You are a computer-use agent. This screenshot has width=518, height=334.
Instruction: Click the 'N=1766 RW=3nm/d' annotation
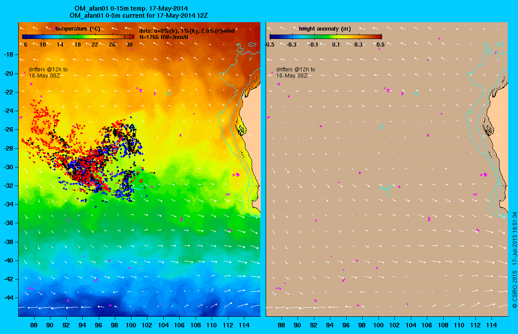pyautogui.click(x=163, y=37)
